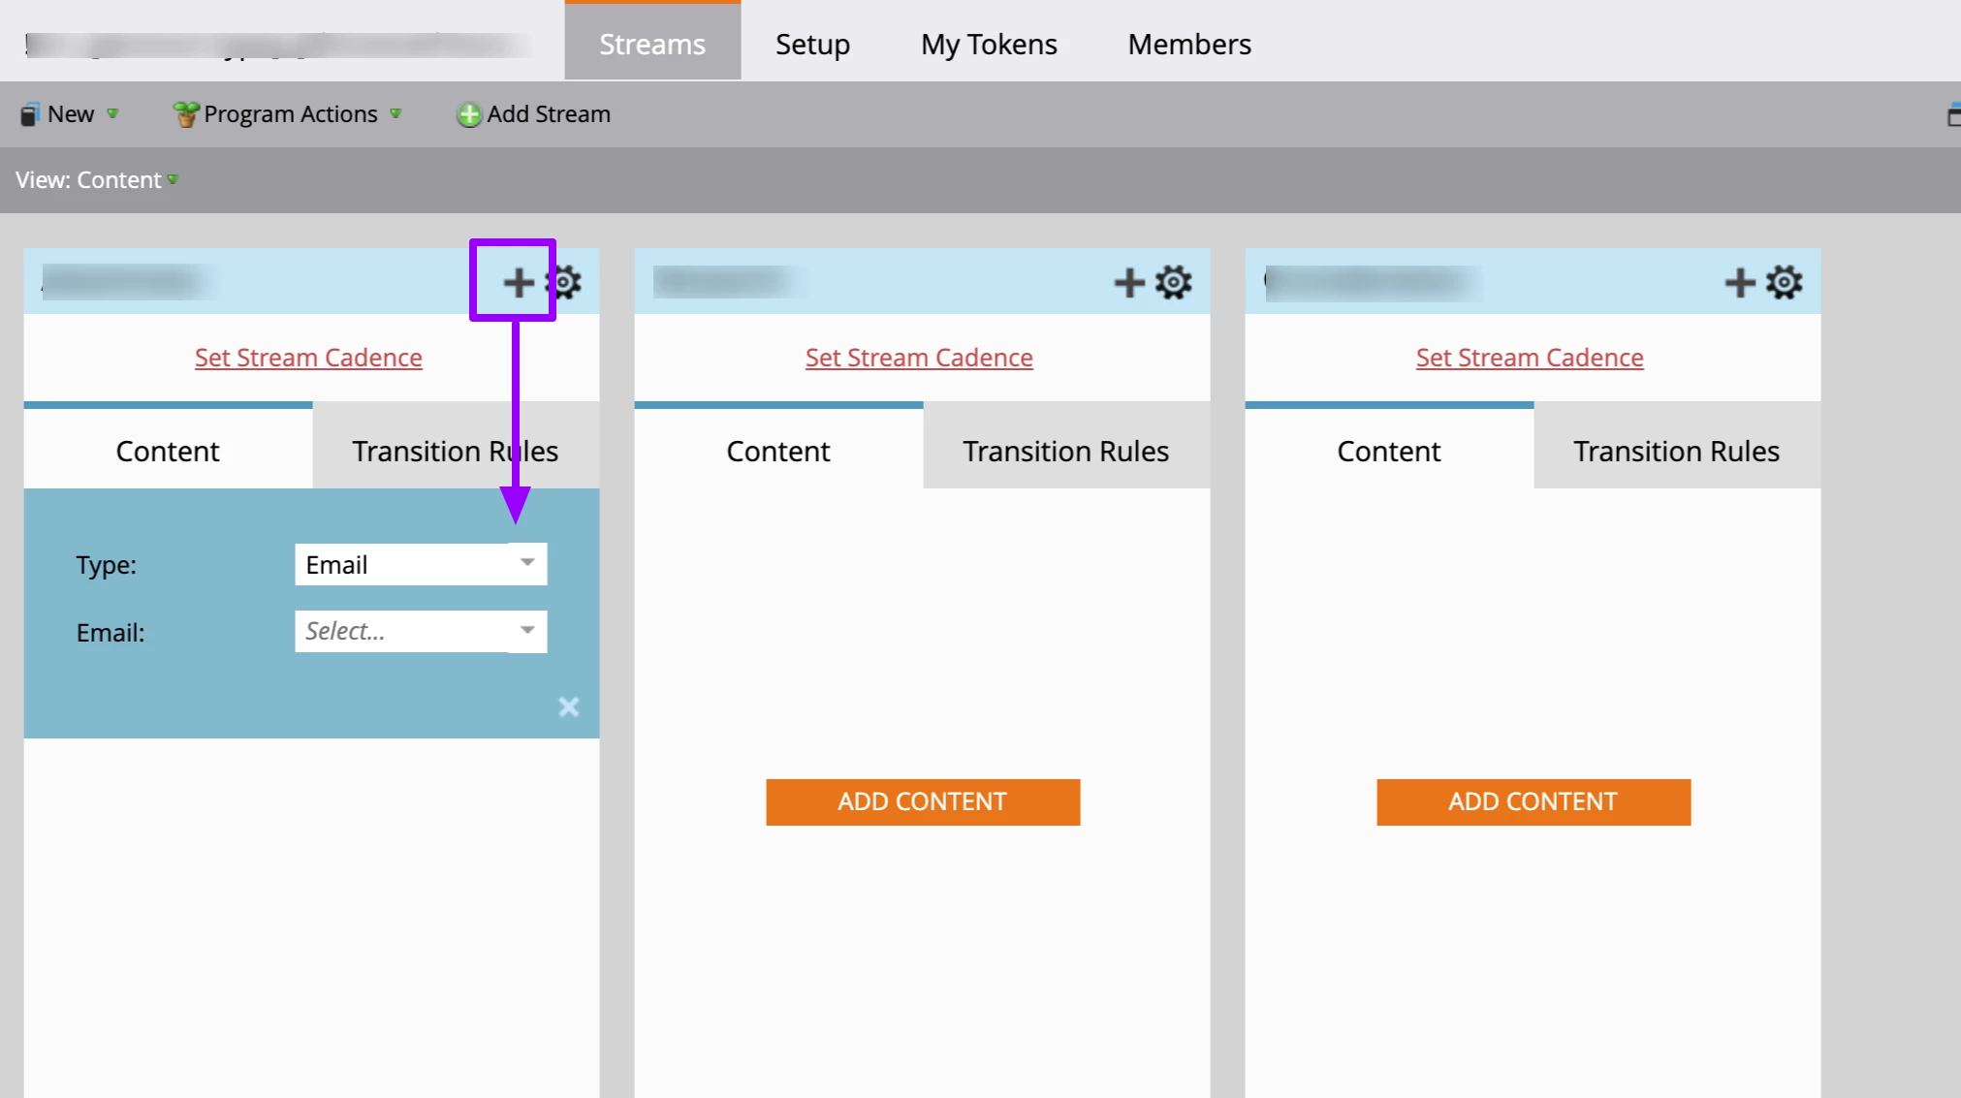Screen dimensions: 1961x1098
Task: Open gear settings of second stream
Action: click(x=1173, y=282)
